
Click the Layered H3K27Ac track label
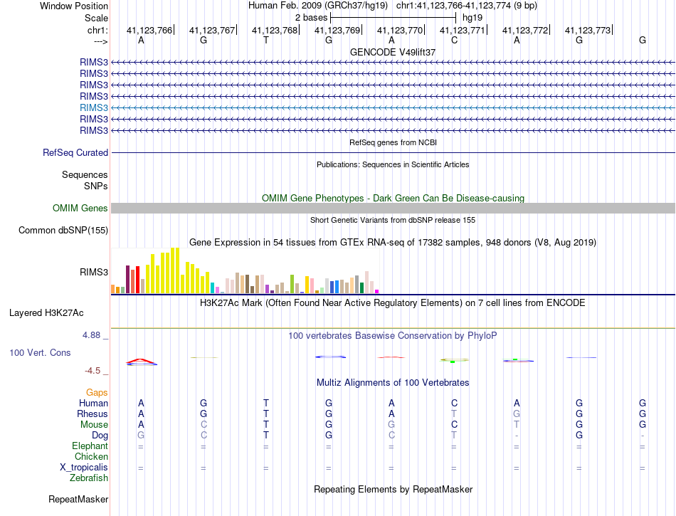coord(46,312)
